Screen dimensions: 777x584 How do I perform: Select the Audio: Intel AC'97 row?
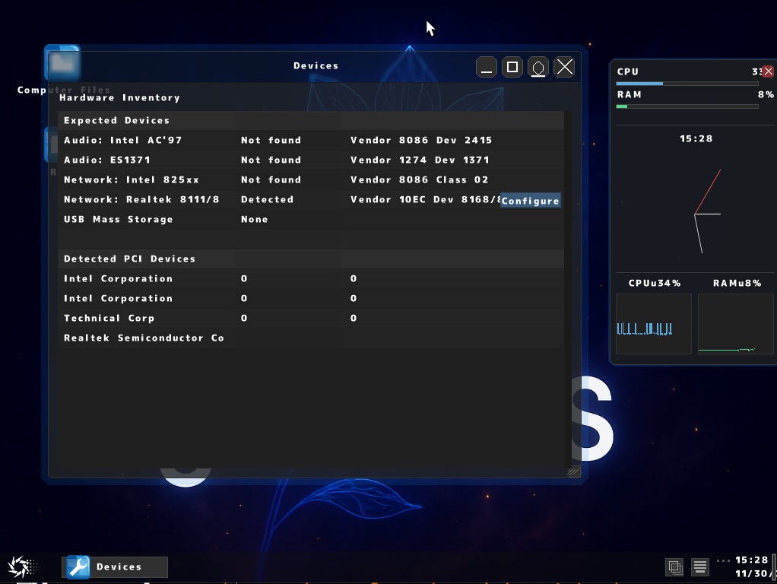click(123, 140)
